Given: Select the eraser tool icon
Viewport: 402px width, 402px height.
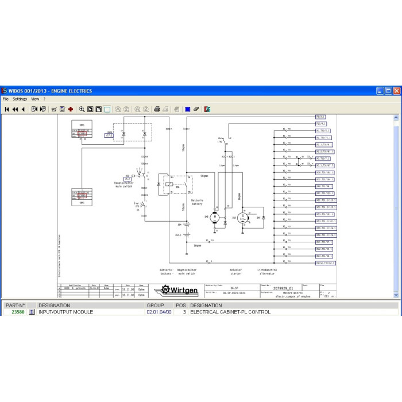Looking at the screenshot, I should (196, 109).
